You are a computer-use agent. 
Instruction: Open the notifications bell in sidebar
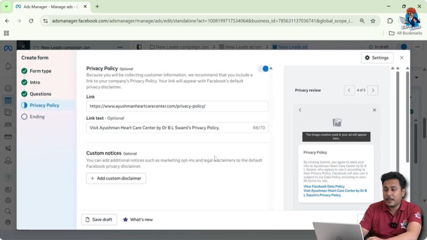pyautogui.click(x=8, y=66)
